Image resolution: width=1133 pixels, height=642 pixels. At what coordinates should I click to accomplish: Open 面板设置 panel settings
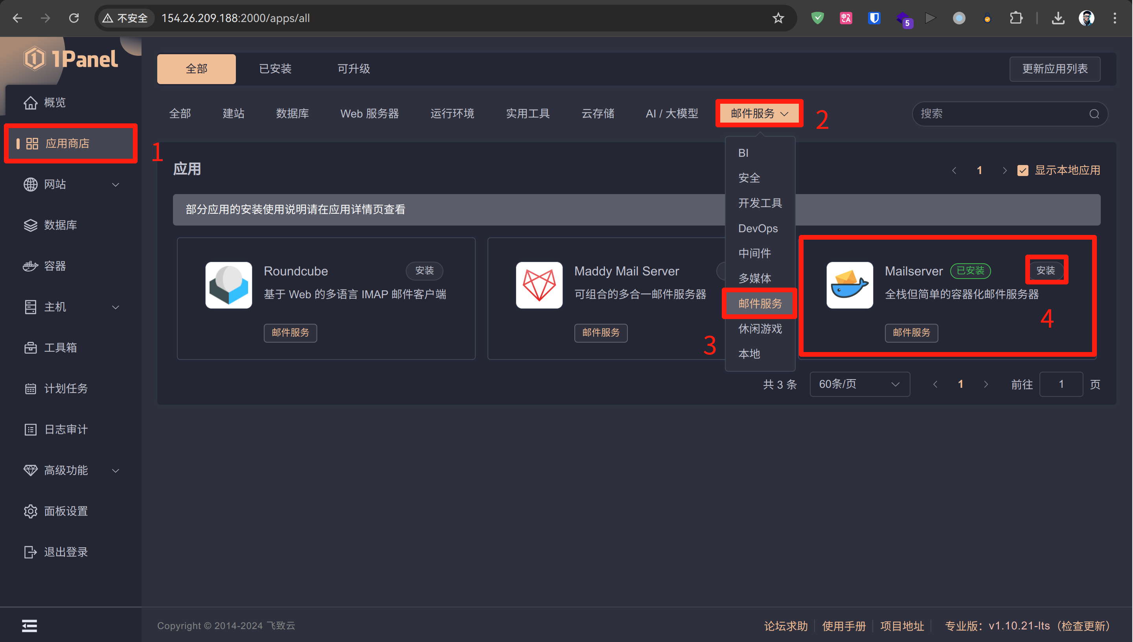pos(66,511)
